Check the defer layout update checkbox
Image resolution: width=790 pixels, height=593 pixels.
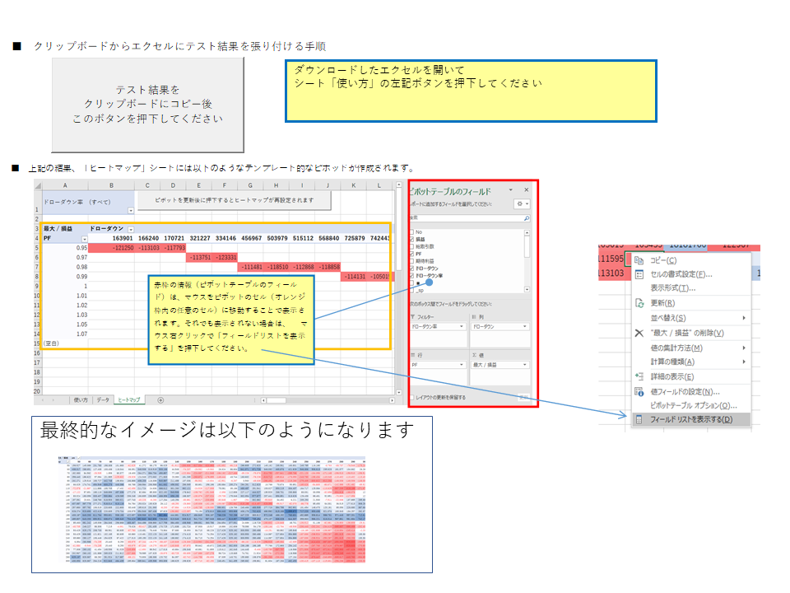(x=412, y=397)
